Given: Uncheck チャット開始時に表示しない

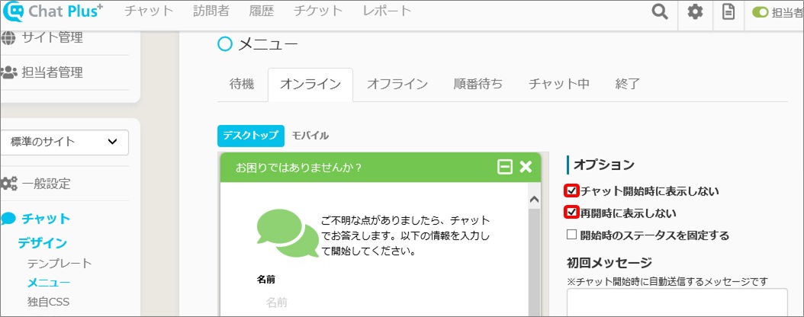Looking at the screenshot, I should click(x=571, y=191).
